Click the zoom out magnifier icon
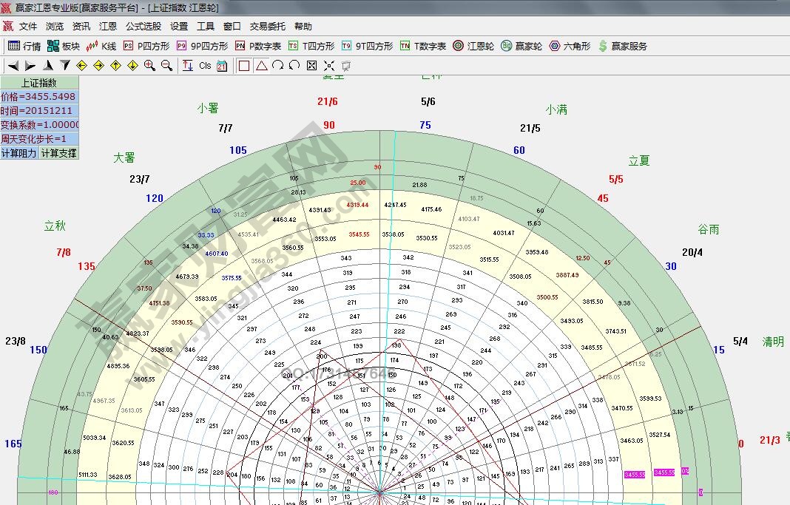Image resolution: width=790 pixels, height=505 pixels. click(166, 66)
